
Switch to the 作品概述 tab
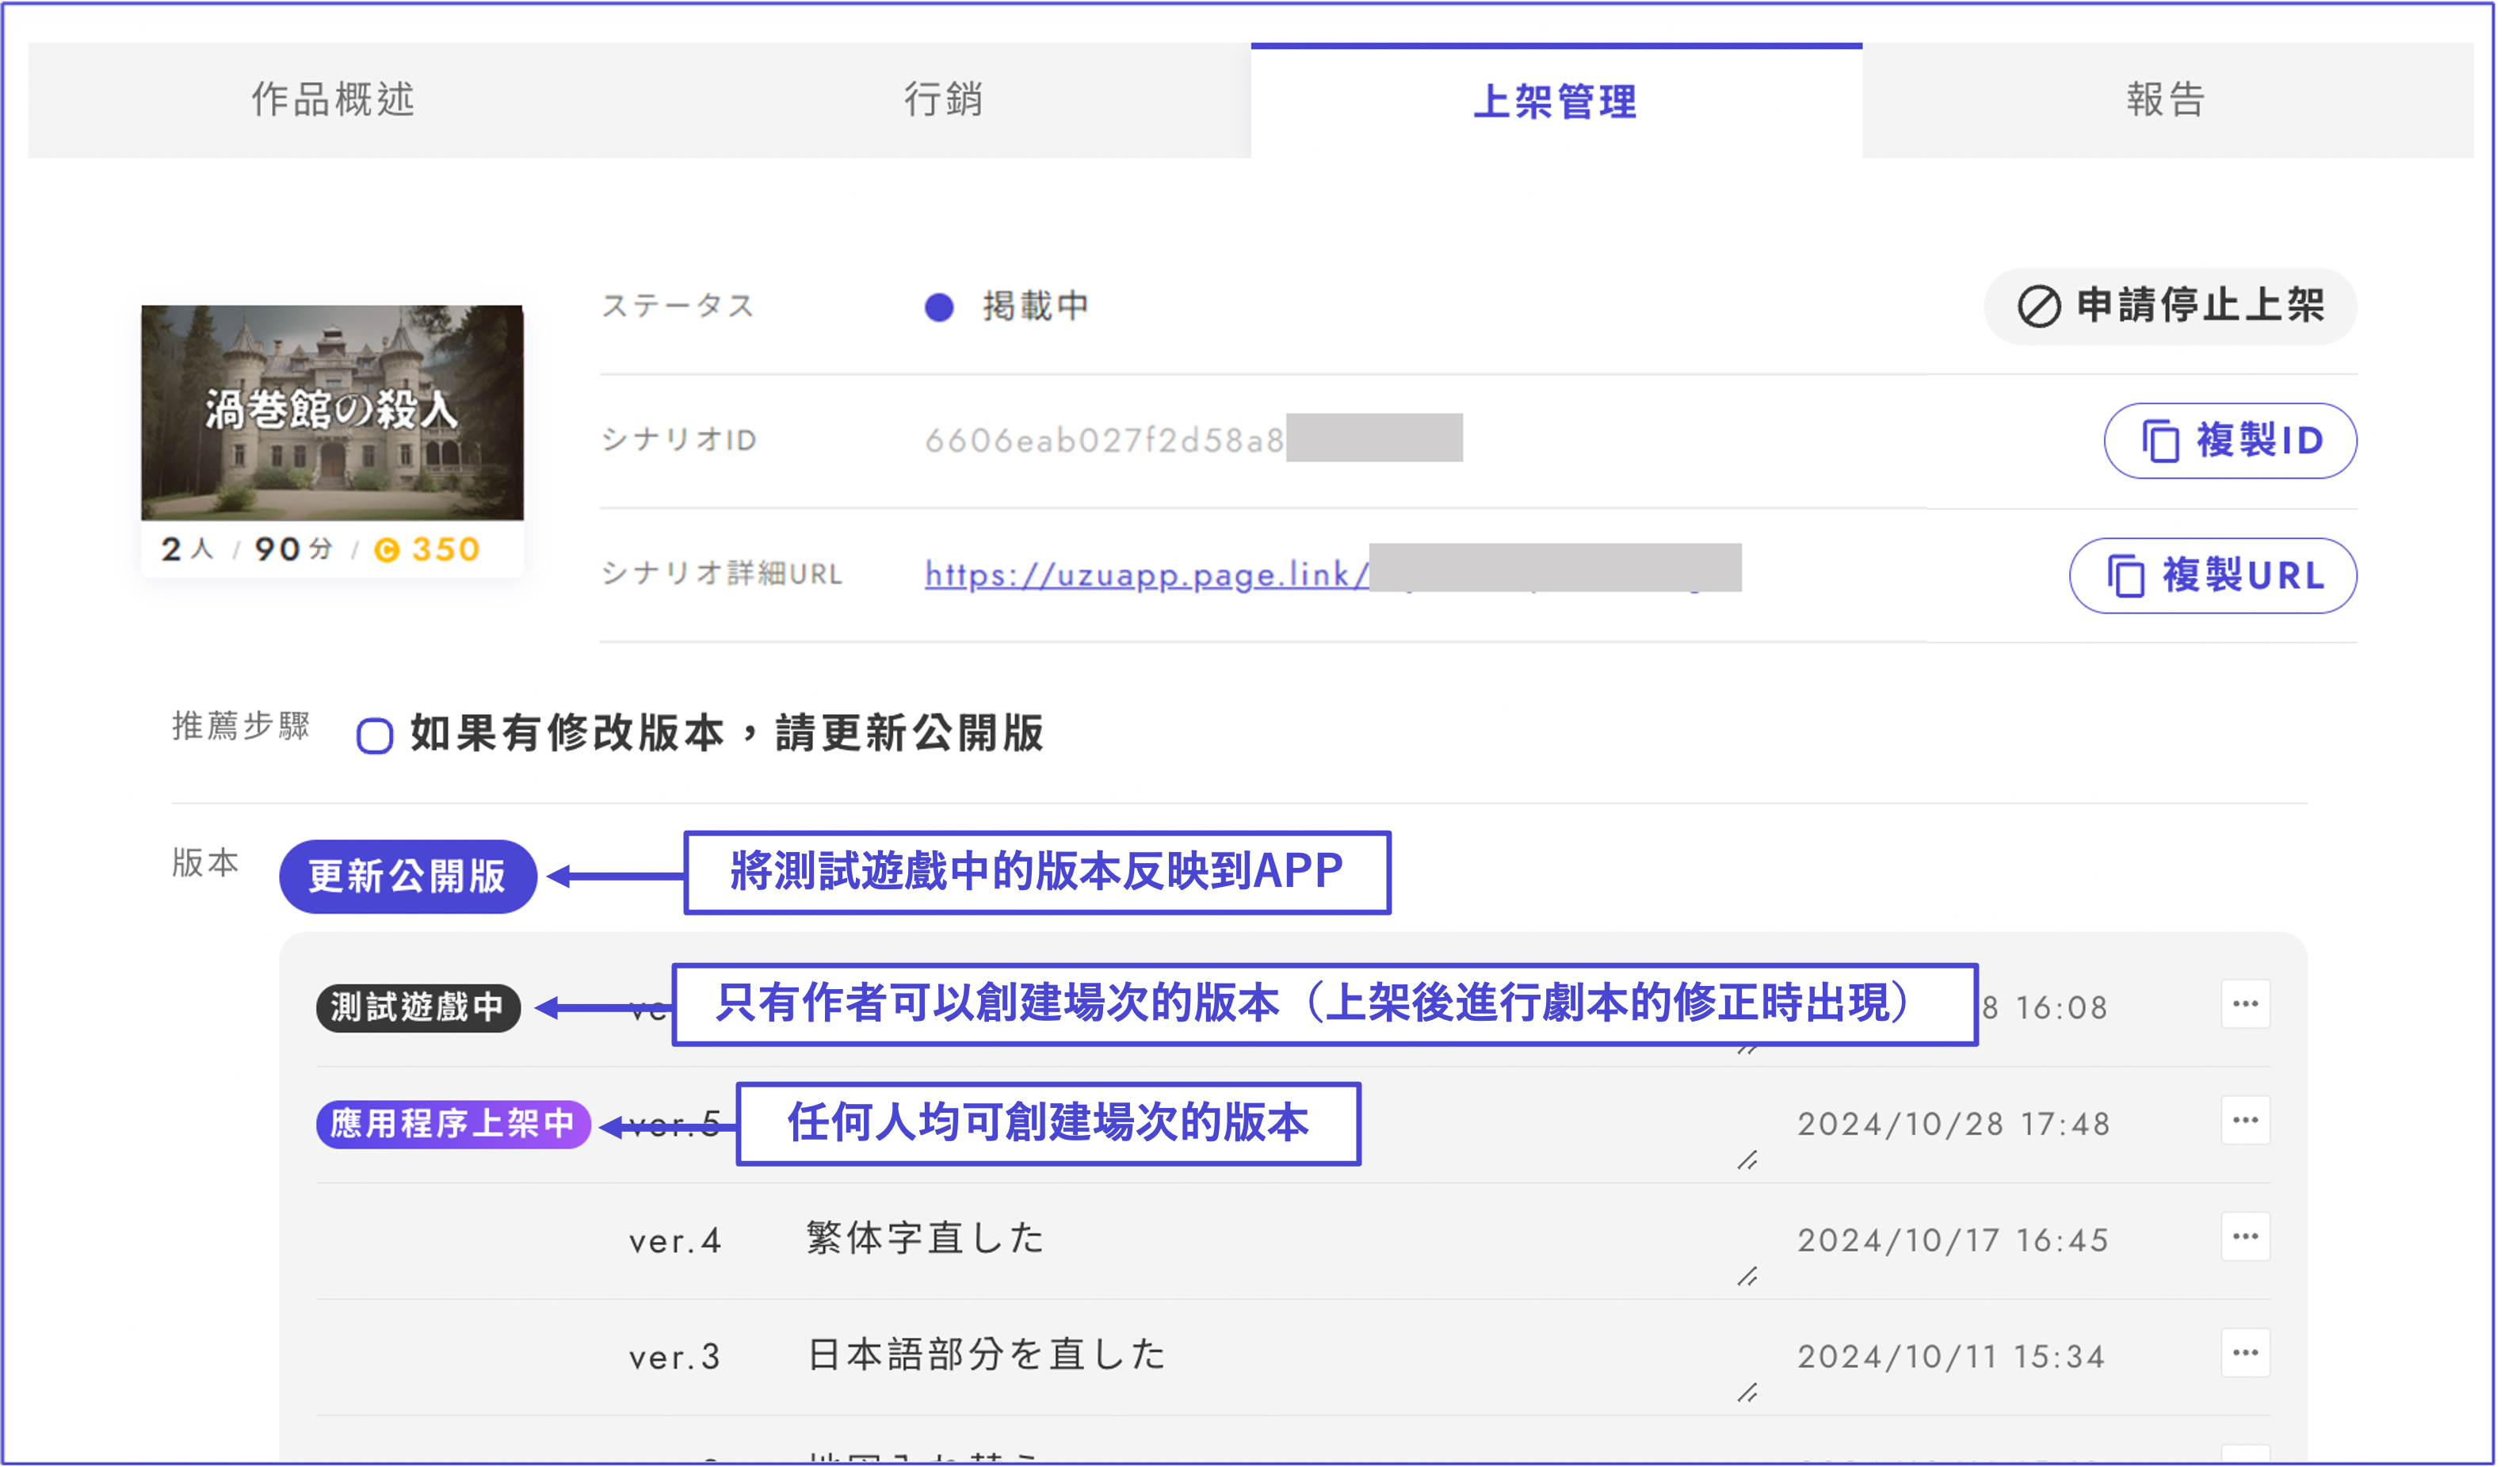(x=333, y=100)
